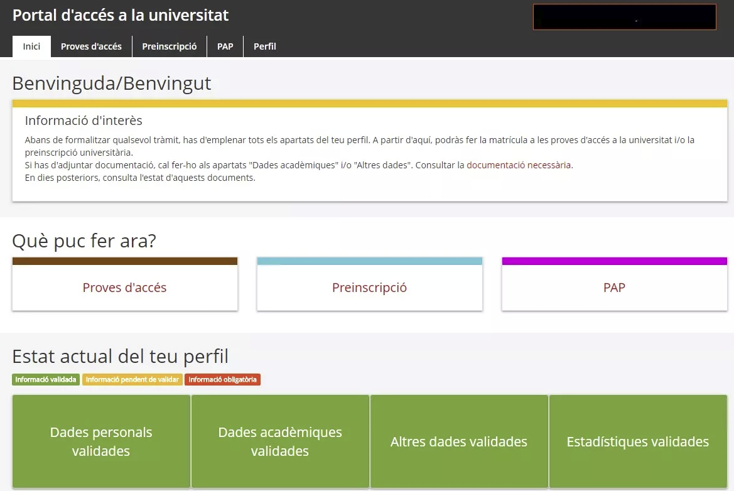
Task: Go to the Preinscripció navigation tab
Action: [x=170, y=46]
